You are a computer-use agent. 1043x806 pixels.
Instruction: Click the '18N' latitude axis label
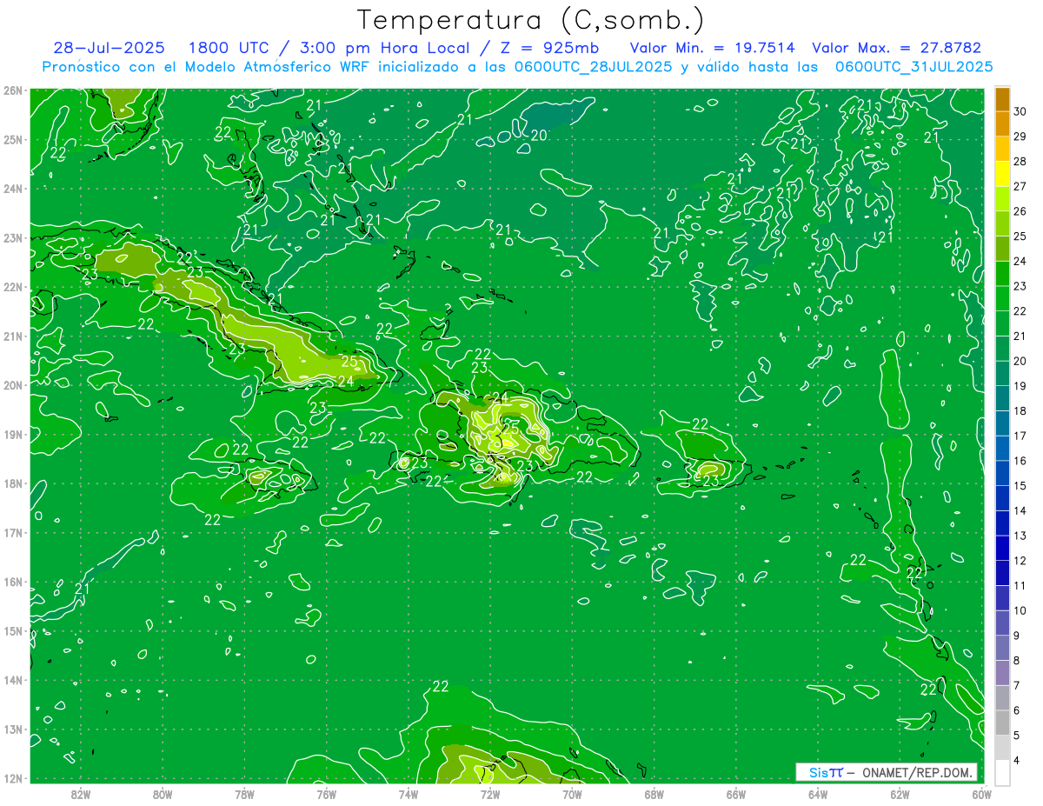pos(13,483)
